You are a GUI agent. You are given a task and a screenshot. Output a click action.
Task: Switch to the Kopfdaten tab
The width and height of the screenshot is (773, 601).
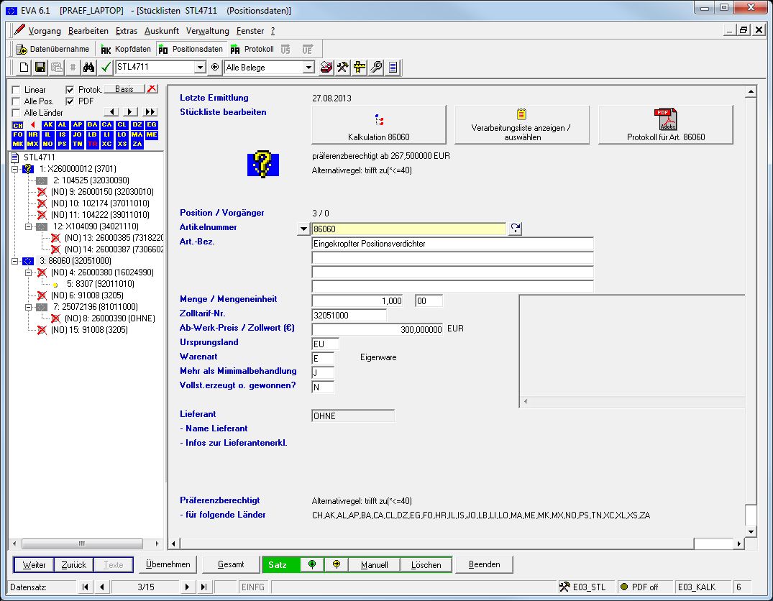125,49
